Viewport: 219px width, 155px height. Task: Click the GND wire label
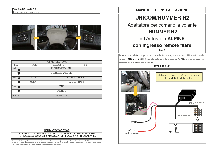pos(134,122)
